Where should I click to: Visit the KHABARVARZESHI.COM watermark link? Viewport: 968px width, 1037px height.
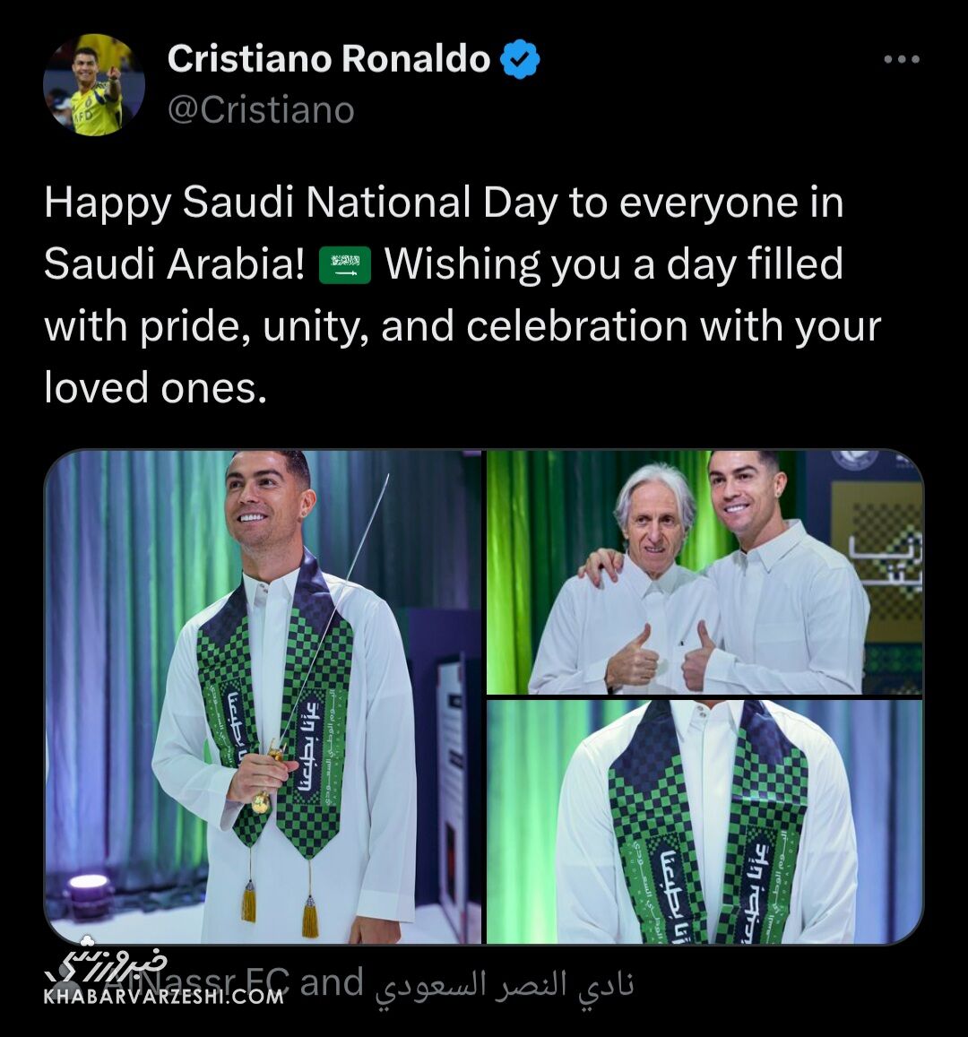163,995
